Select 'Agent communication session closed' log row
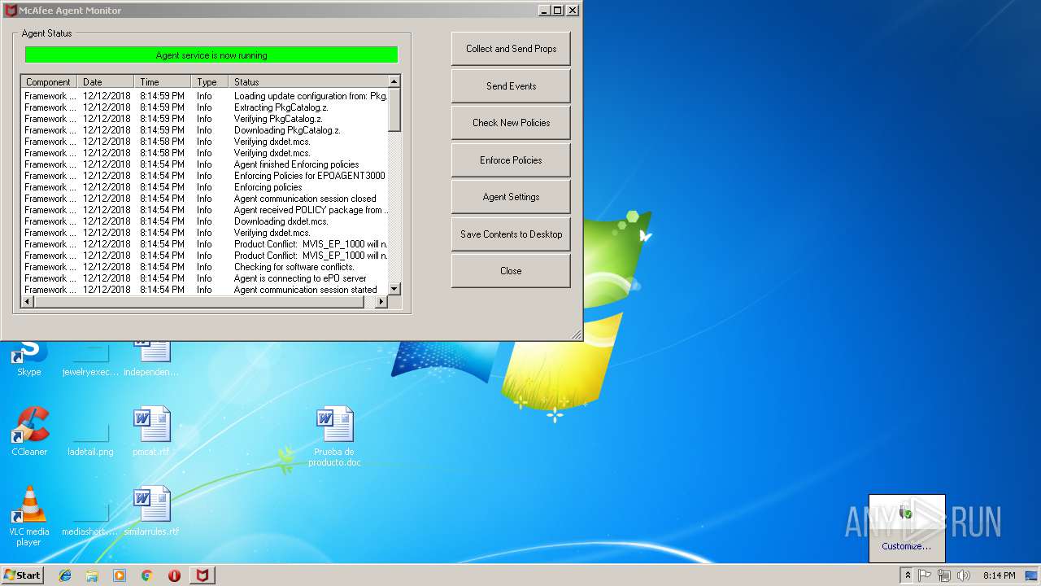Screen dimensions: 1041x586 tap(205, 199)
